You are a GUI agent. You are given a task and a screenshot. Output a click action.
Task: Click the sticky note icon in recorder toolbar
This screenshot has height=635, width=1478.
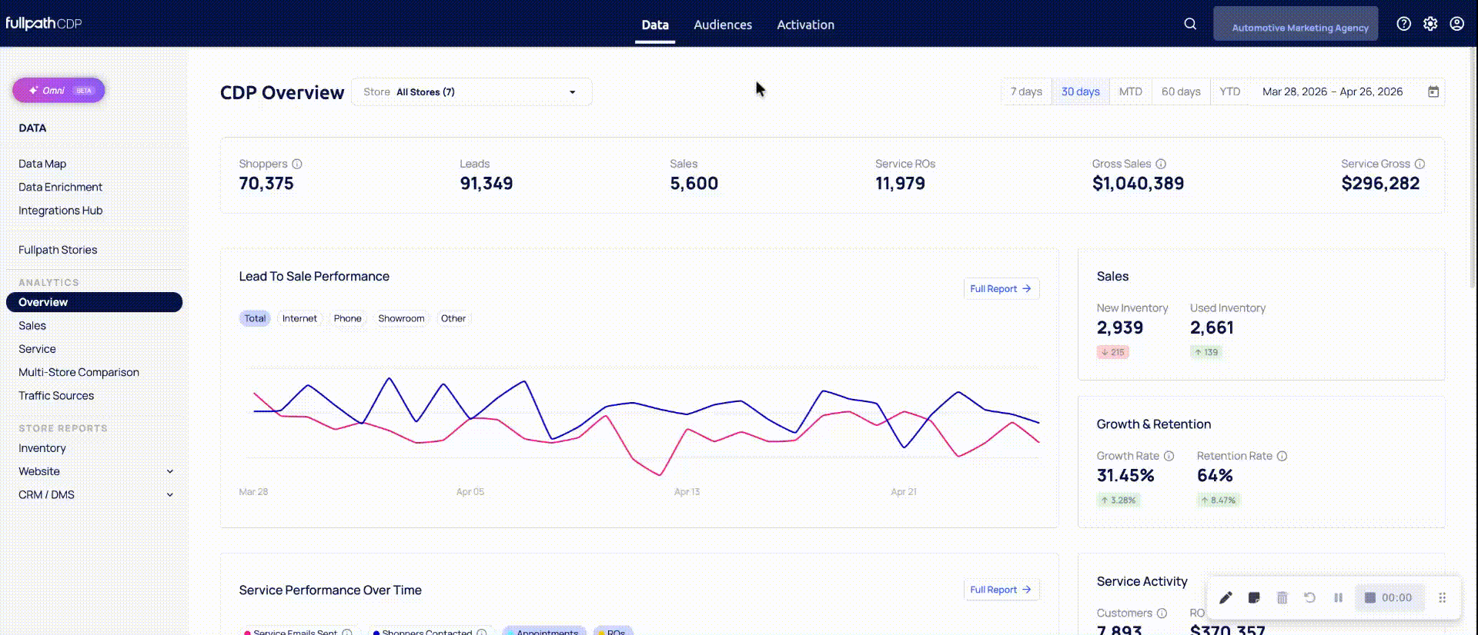(x=1254, y=597)
